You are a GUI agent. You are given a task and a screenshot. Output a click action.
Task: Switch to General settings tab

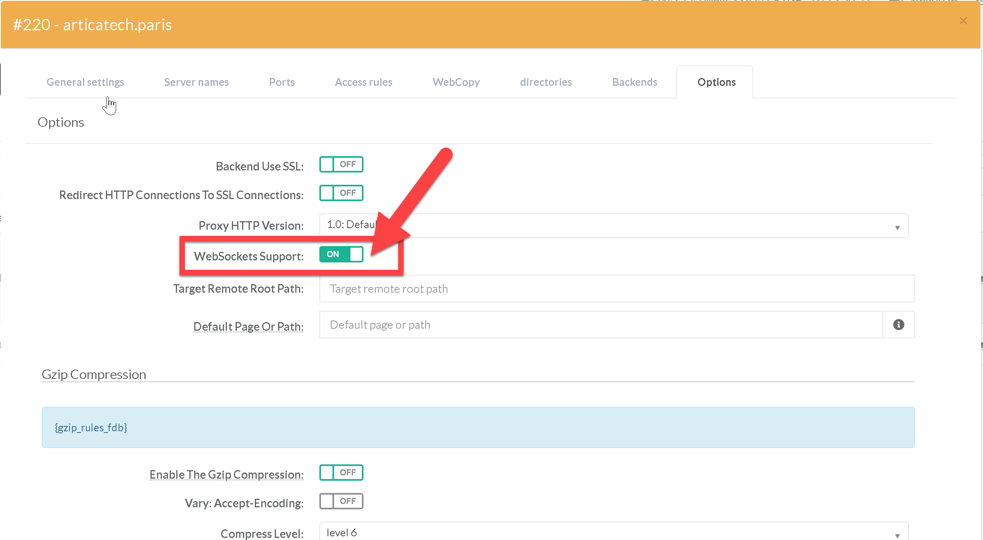click(x=85, y=82)
